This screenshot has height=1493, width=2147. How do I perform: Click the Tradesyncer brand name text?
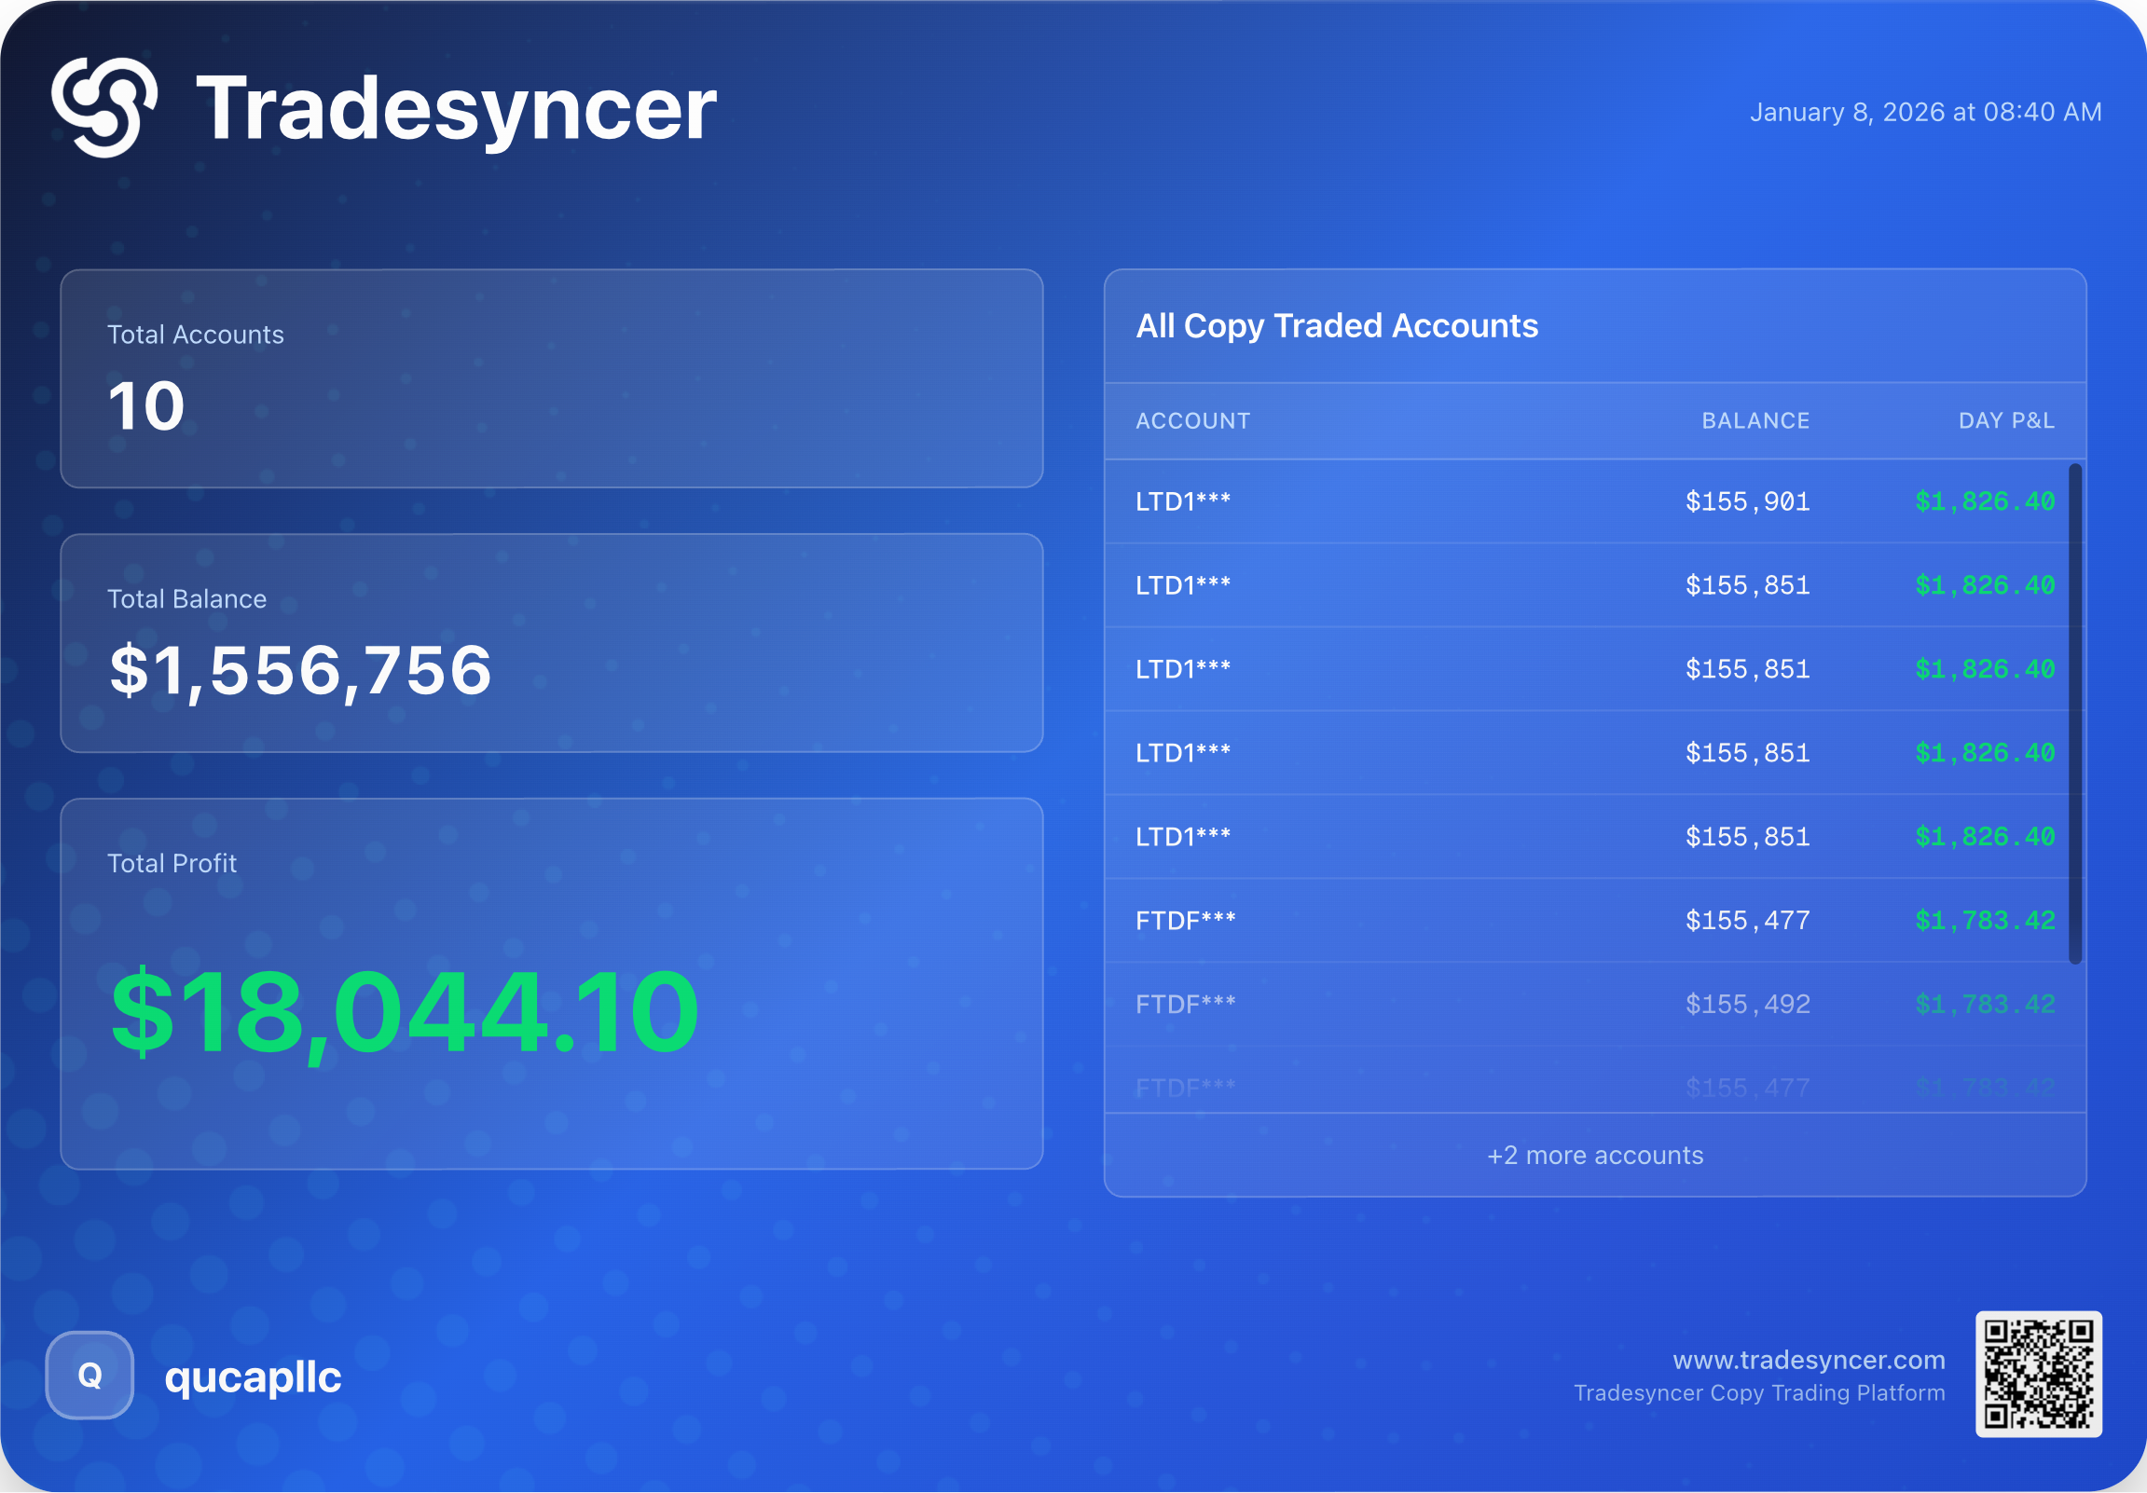pos(455,109)
